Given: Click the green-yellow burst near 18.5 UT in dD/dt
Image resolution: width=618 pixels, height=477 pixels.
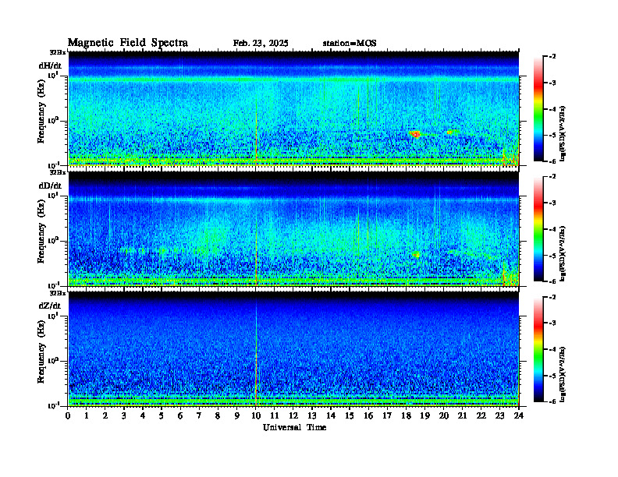Looking at the screenshot, I should [x=416, y=255].
